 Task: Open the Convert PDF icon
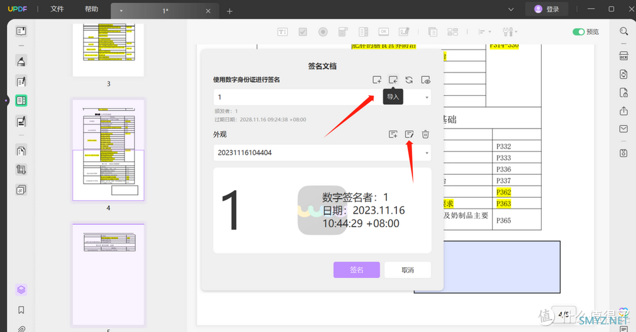624,74
